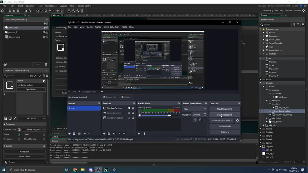Hide the Display Capture source
This screenshot has height=173, width=308.
tap(129, 108)
